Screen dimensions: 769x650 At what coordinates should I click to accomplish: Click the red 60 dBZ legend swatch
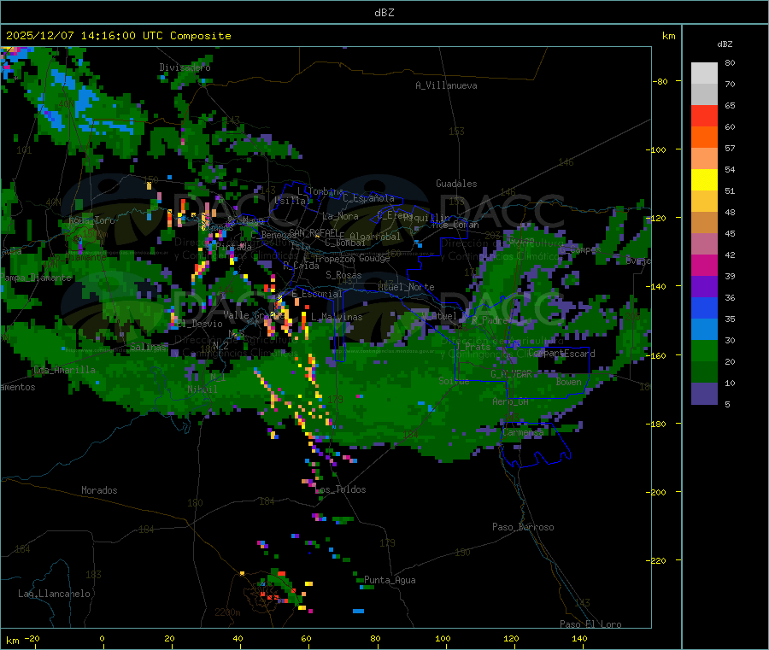click(704, 115)
